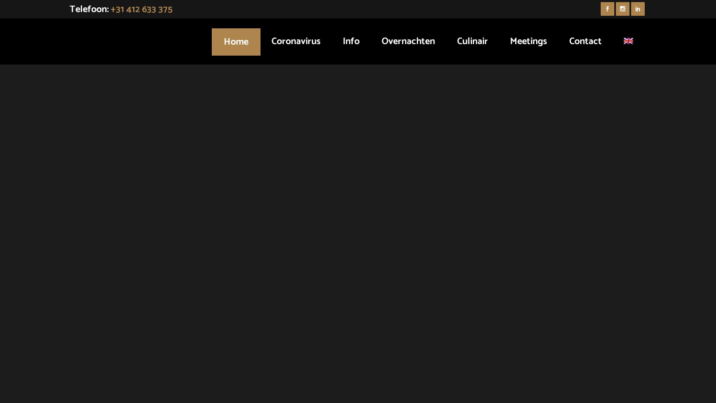Screen dimensions: 716x403
Task: Visit the hotel's Facebook page
Action: tap(607, 9)
